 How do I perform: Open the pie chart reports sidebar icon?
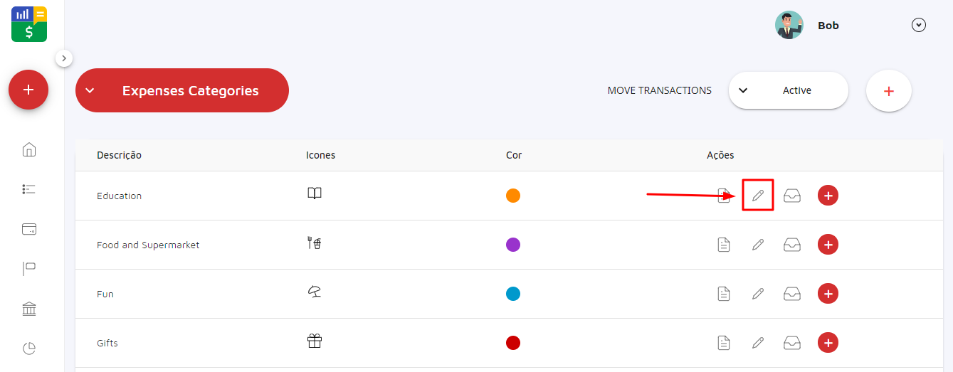pos(29,349)
